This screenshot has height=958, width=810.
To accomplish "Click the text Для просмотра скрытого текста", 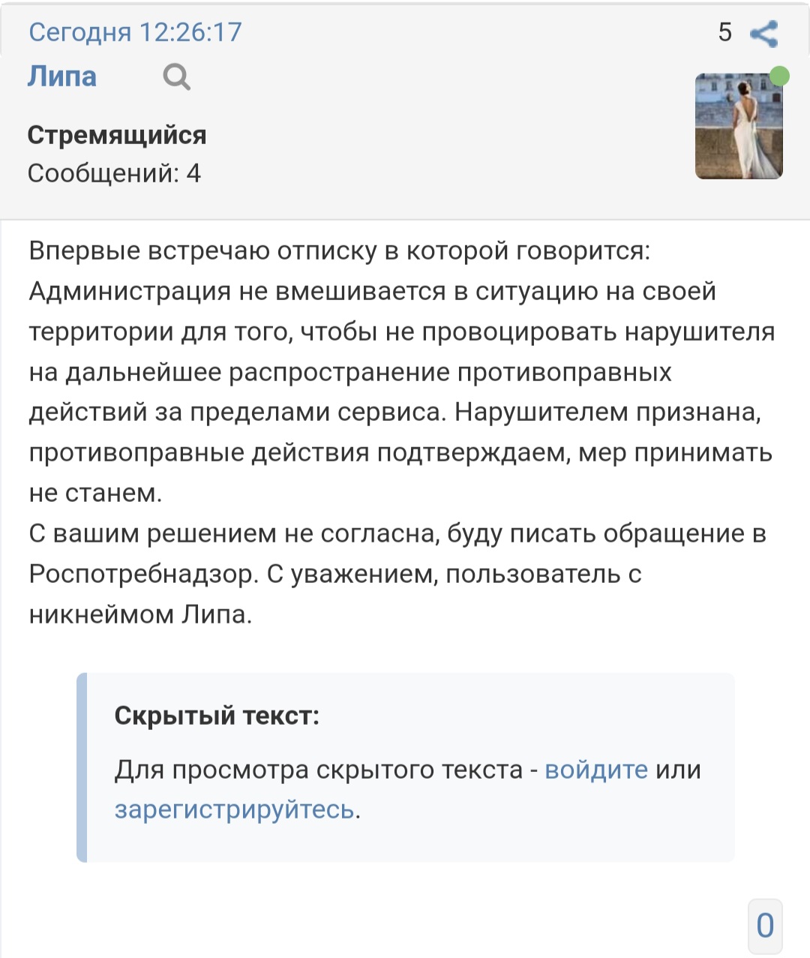I will coord(319,770).
